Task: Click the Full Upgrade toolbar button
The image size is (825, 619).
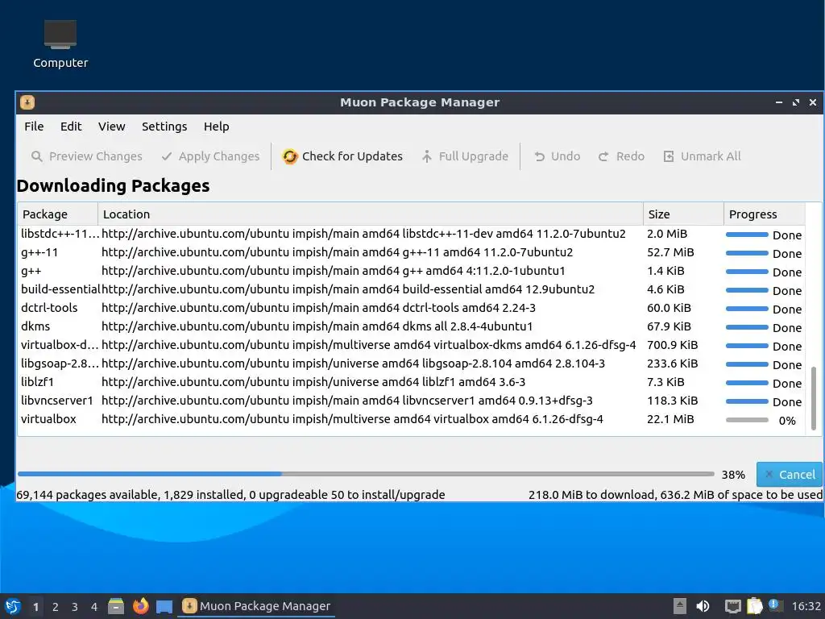Action: [x=465, y=156]
